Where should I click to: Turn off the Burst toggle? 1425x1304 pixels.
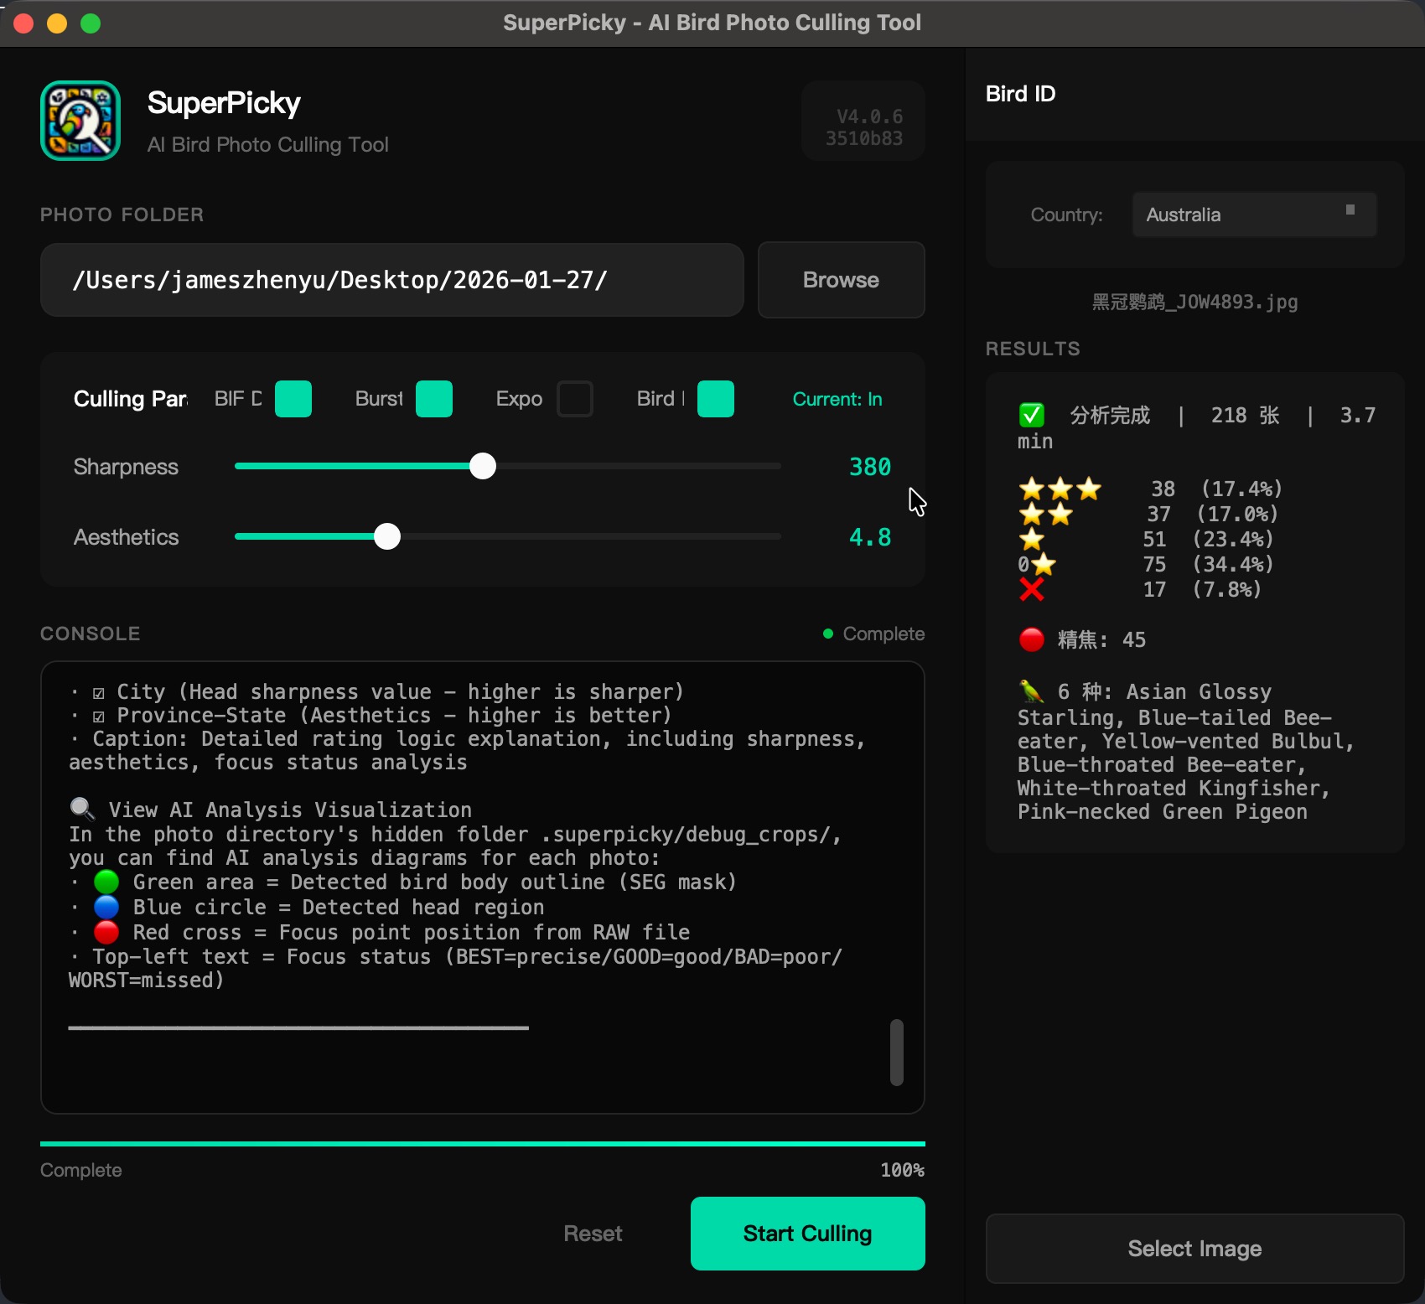tap(434, 399)
